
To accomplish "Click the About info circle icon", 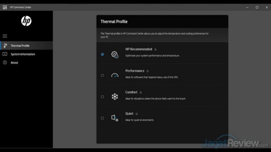I will coord(5,62).
